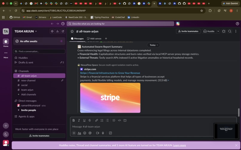This screenshot has height=150, width=241.
Task: Go back in Slack history
Action: pyautogui.click(x=52, y=24)
